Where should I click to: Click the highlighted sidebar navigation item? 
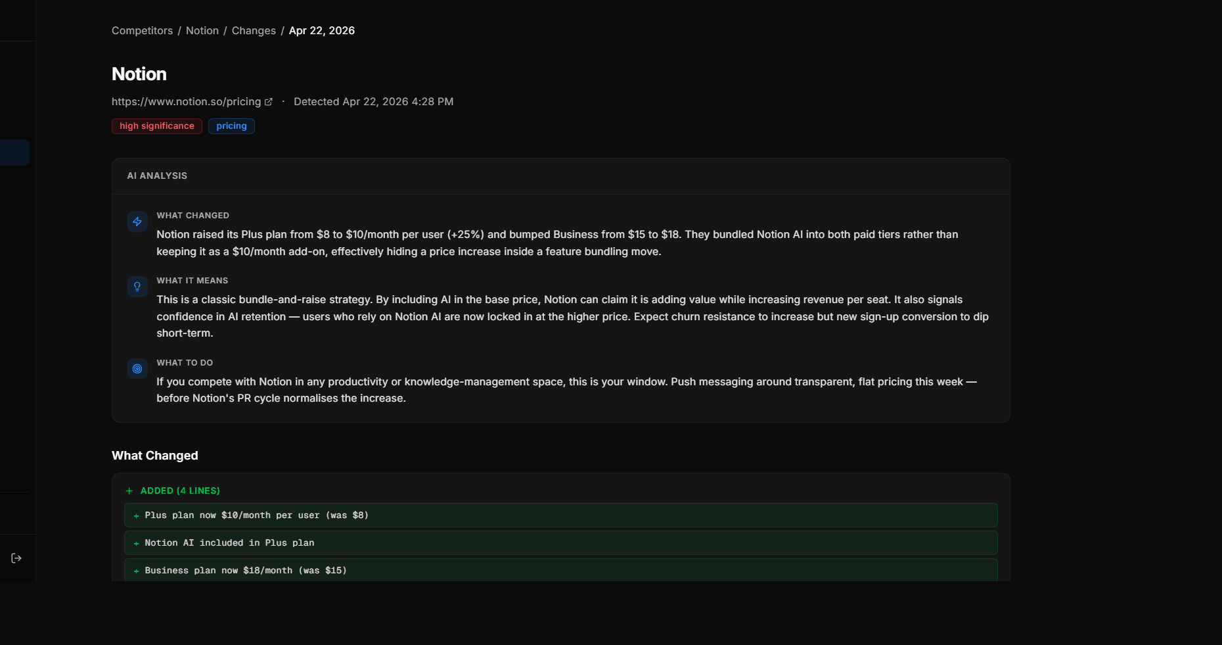click(14, 153)
